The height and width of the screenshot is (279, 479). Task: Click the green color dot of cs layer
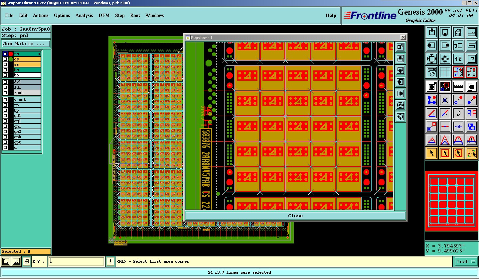(x=11, y=59)
